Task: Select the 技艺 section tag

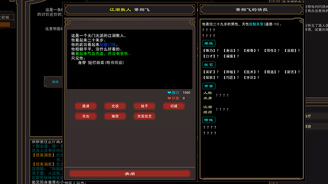Action: pos(209,65)
